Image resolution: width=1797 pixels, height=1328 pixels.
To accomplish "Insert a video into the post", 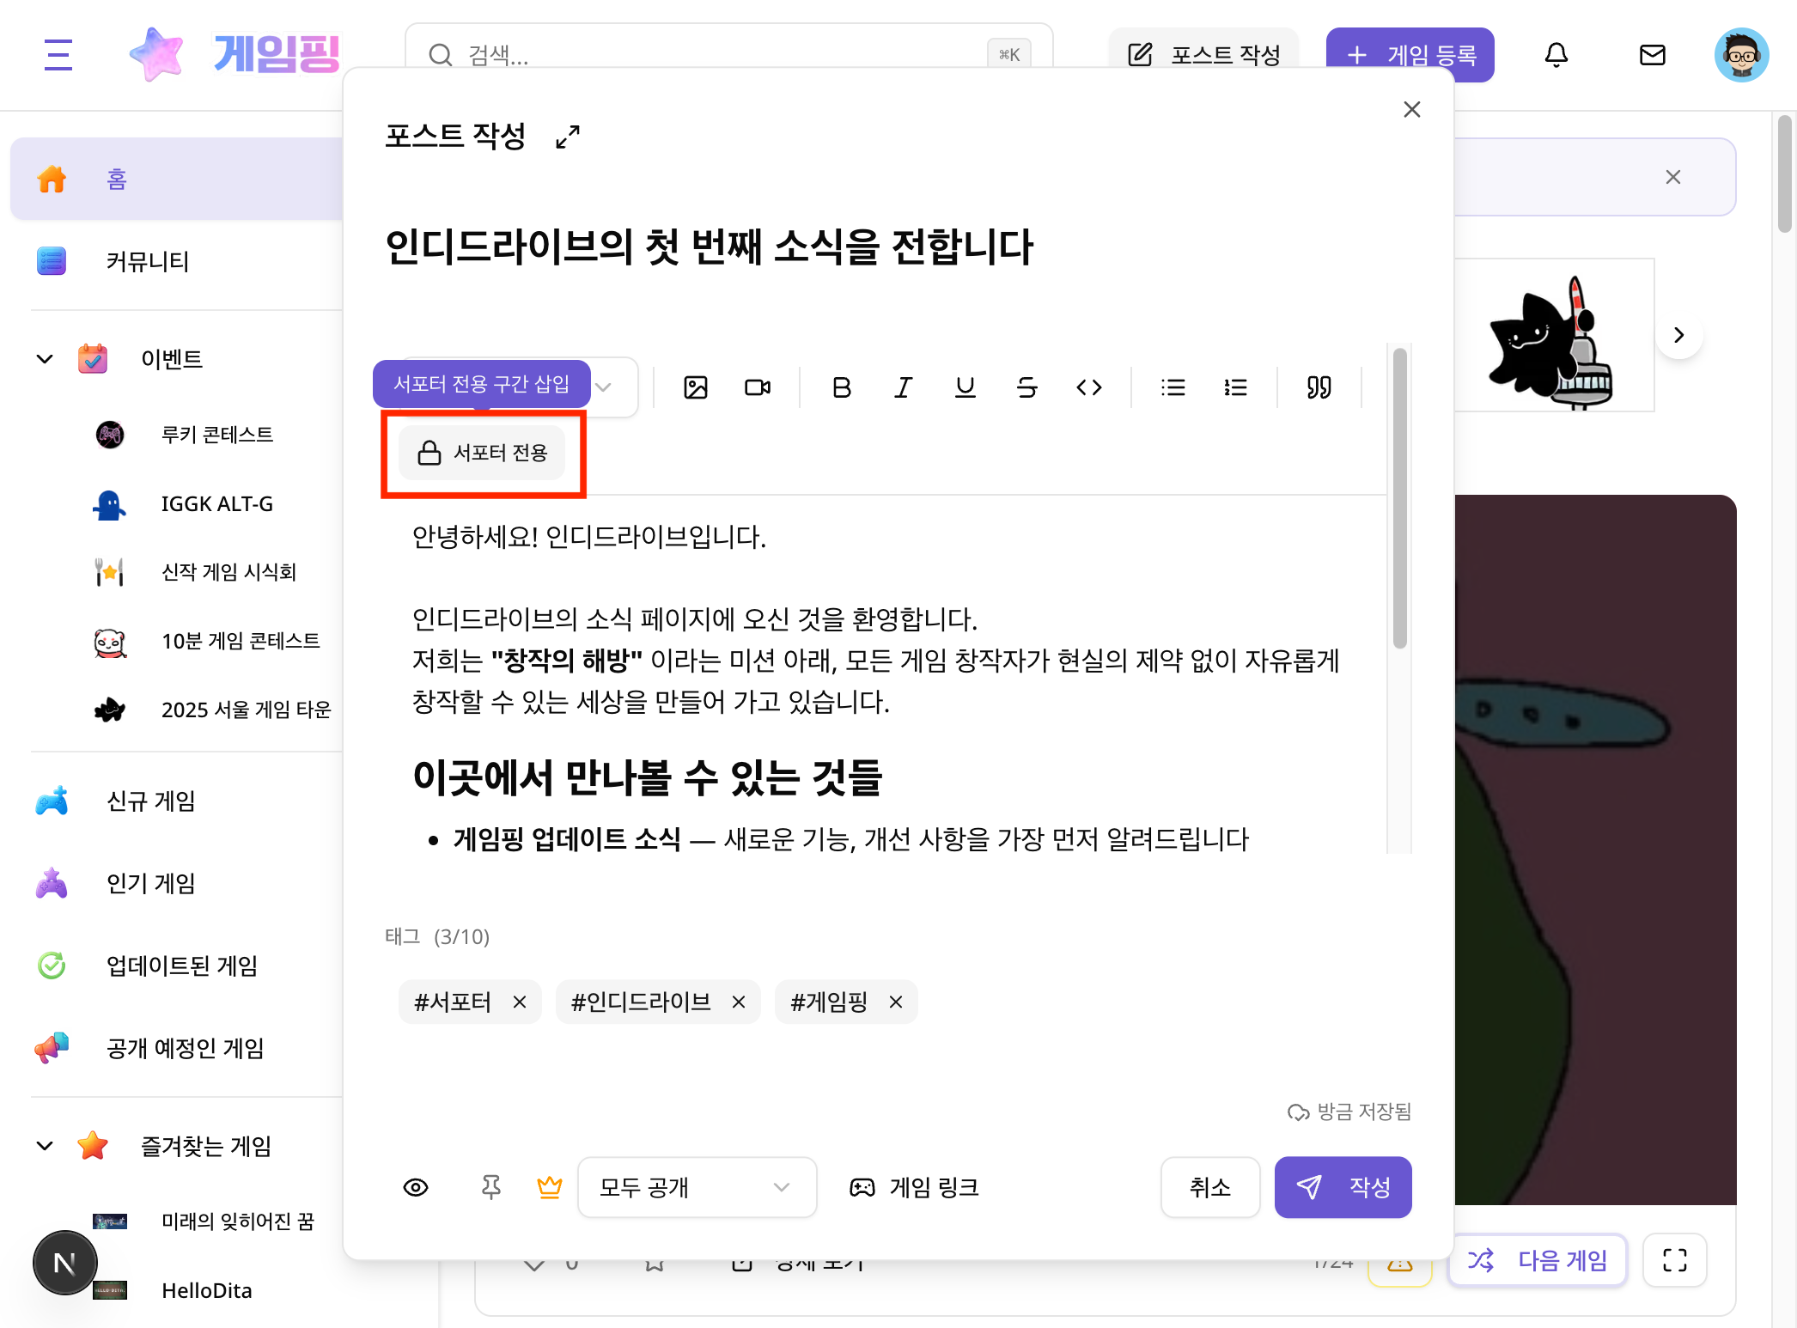I will click(757, 387).
